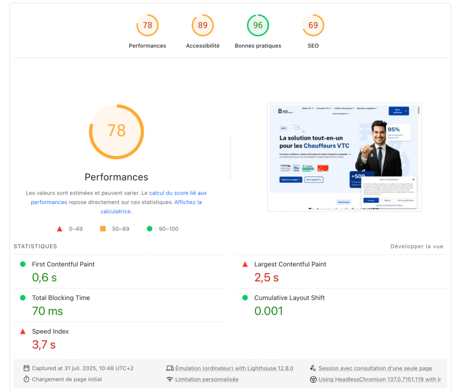This screenshot has height=392, width=464.
Task: Select the Performances score at the top
Action: click(147, 25)
